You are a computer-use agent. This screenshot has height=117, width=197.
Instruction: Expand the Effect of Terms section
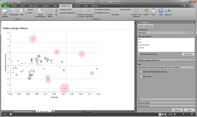click(166, 106)
